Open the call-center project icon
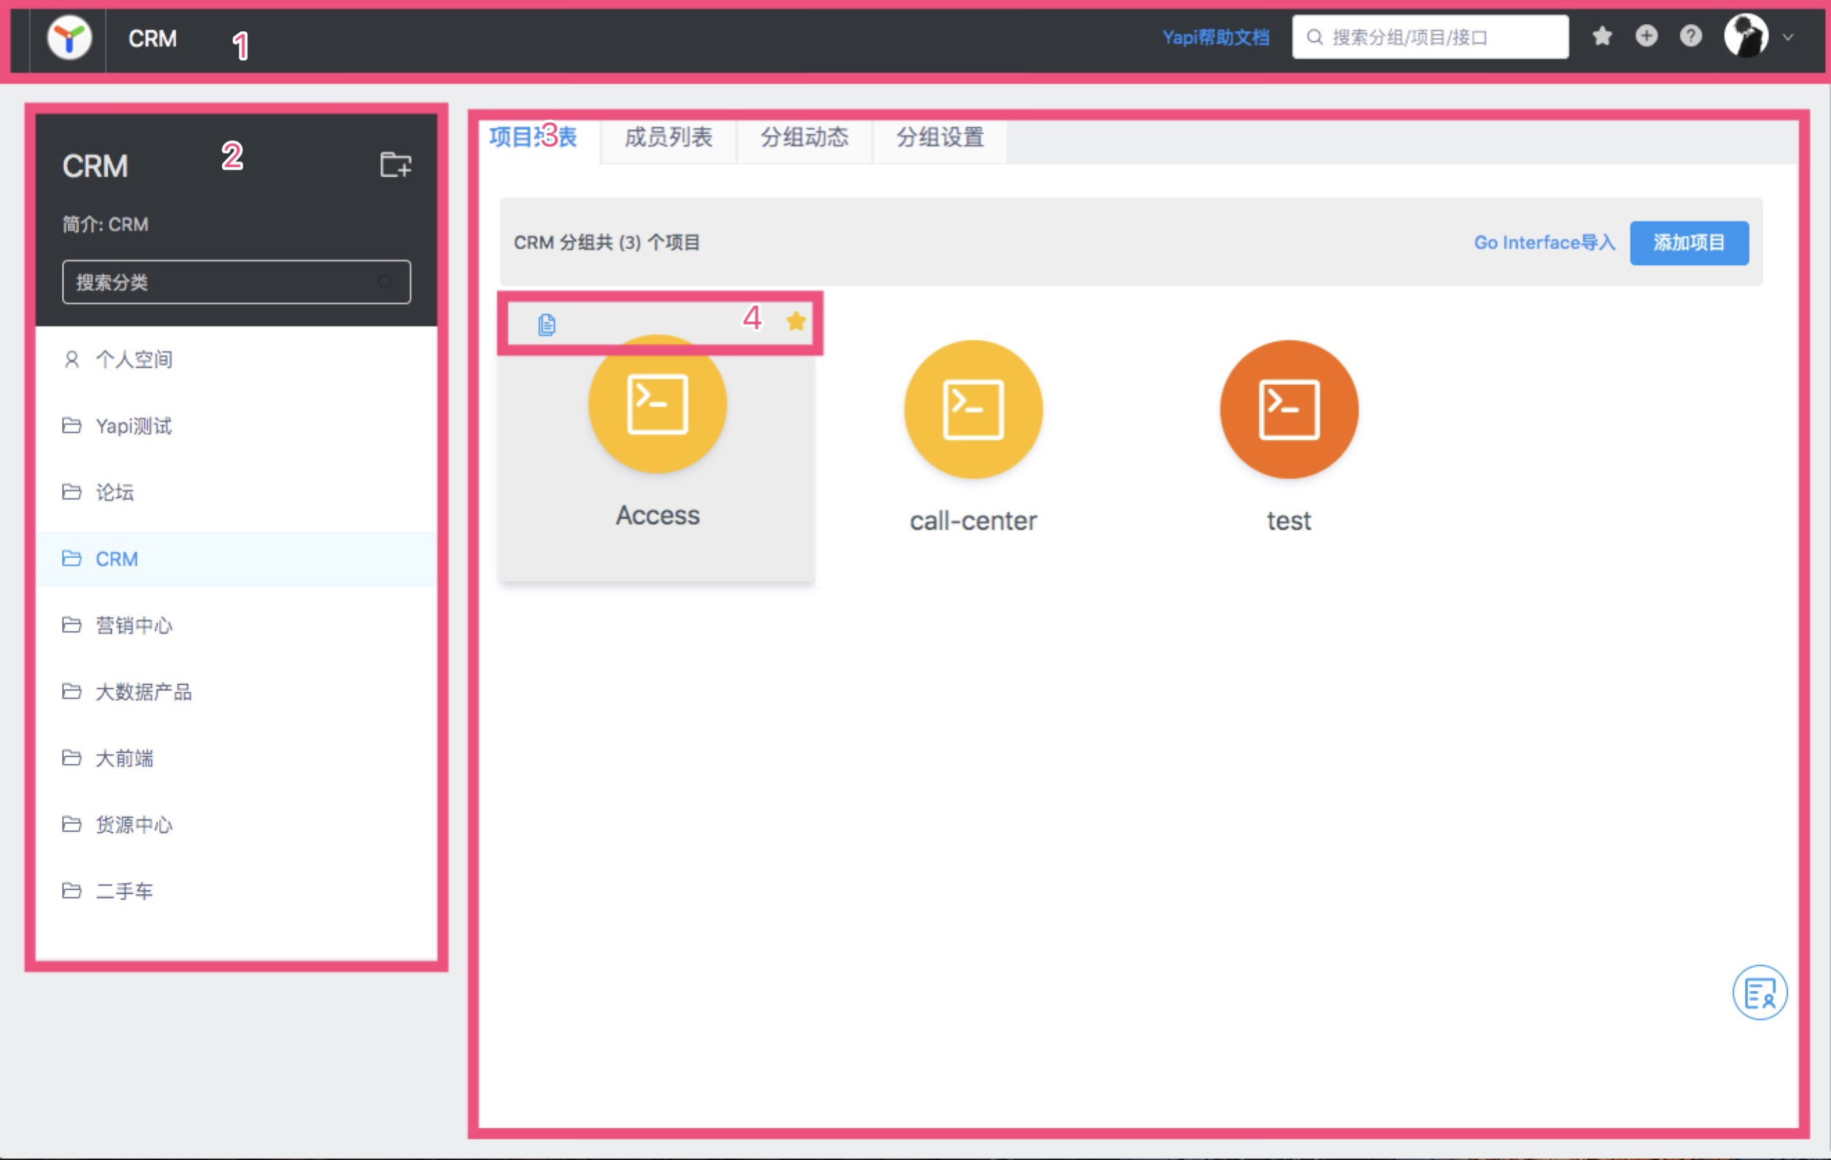 click(973, 409)
